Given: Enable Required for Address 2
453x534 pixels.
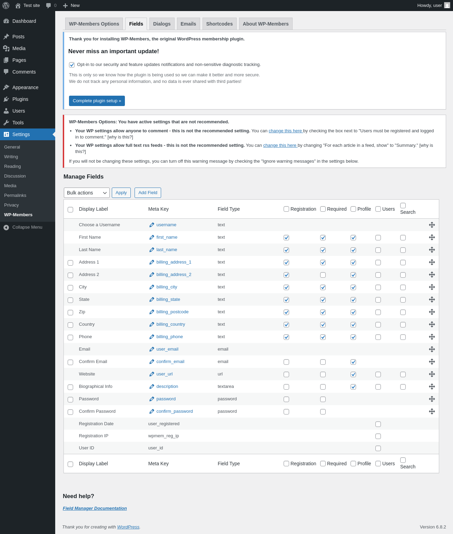Looking at the screenshot, I should pos(323,275).
